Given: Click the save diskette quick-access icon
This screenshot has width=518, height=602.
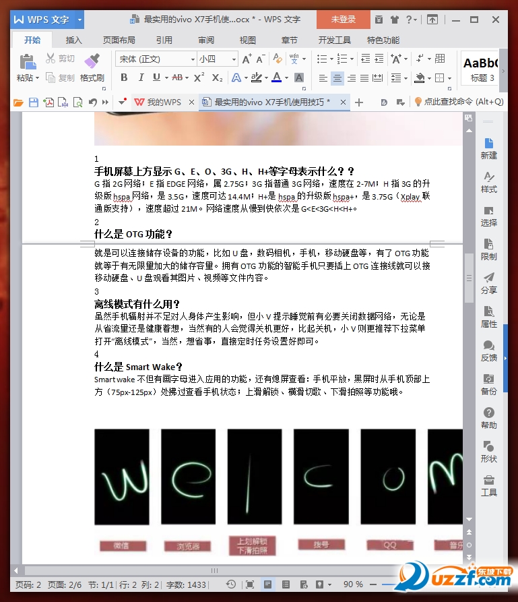Looking at the screenshot, I should (34, 102).
